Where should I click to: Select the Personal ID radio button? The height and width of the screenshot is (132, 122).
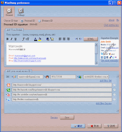click(x=22, y=21)
